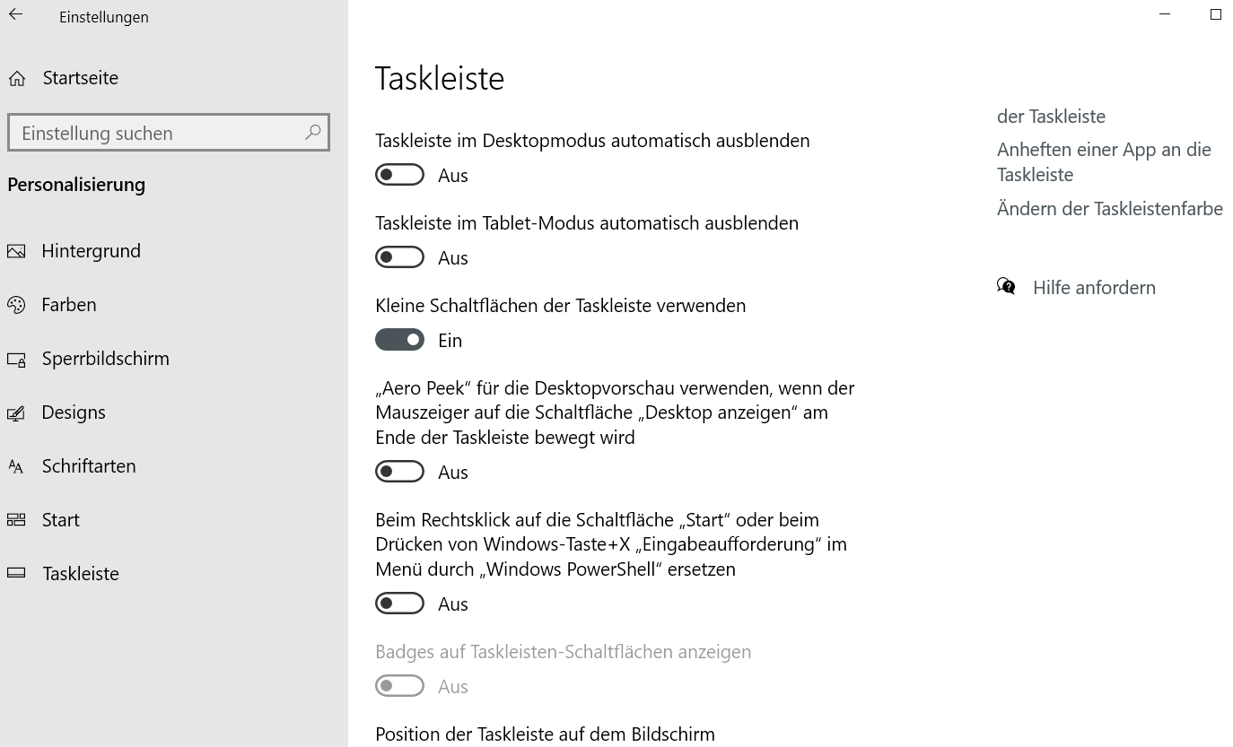Click the Start tiles icon

coord(16,520)
